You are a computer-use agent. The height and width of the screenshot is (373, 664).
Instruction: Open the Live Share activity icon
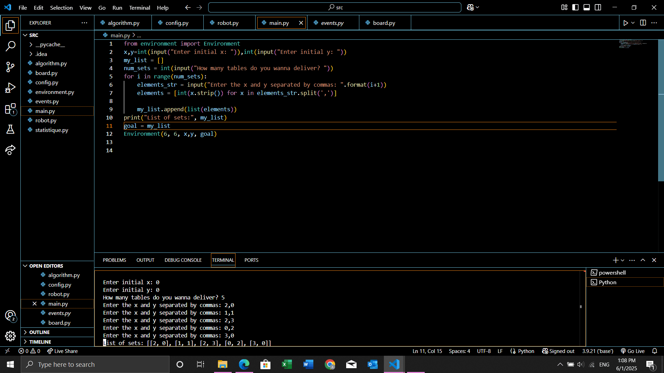pyautogui.click(x=10, y=150)
